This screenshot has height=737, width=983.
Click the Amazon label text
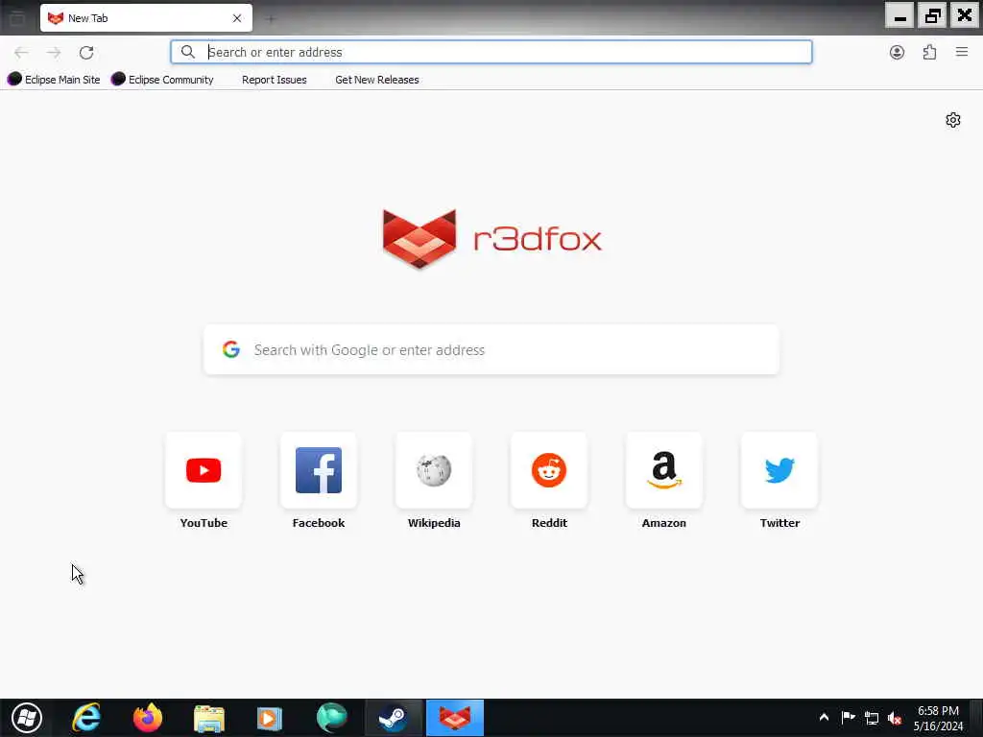[664, 523]
